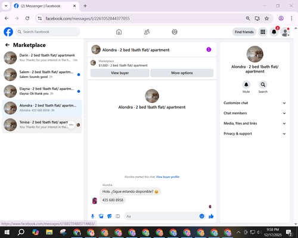Click the browser back arrow
The height and width of the screenshot is (238, 298).
click(7, 18)
